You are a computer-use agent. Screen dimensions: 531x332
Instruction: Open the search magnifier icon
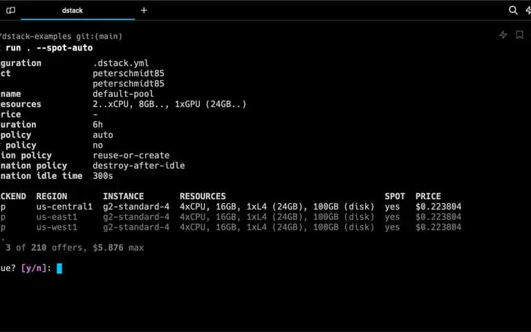click(x=513, y=10)
